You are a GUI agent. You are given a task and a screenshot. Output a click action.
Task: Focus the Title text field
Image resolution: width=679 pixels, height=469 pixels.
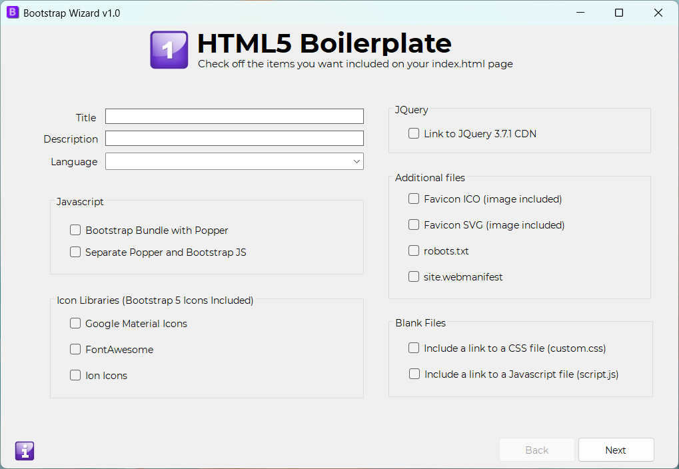pyautogui.click(x=234, y=117)
